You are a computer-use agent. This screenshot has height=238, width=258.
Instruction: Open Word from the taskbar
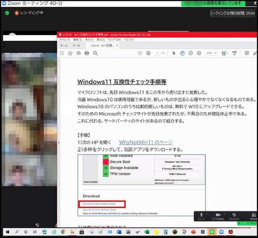(119, 232)
